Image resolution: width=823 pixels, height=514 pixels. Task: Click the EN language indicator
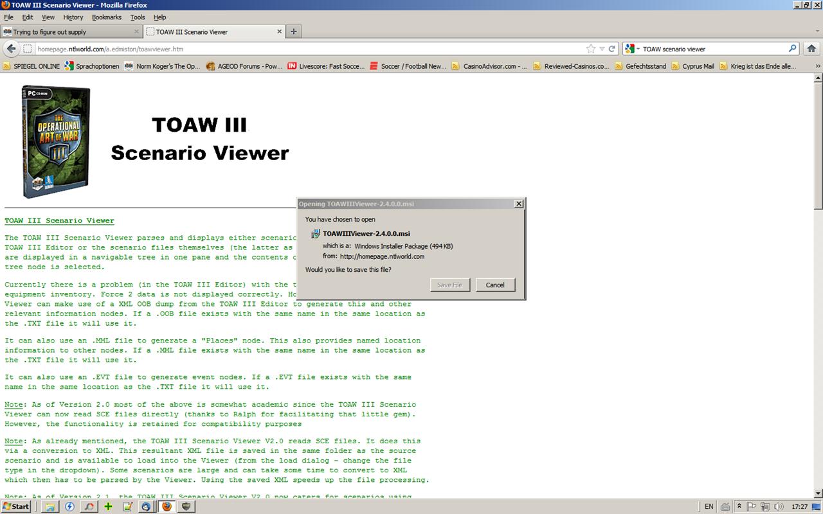tap(709, 507)
